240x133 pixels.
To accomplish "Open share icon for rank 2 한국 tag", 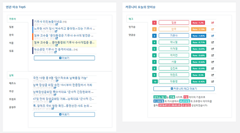I will click(212, 29).
